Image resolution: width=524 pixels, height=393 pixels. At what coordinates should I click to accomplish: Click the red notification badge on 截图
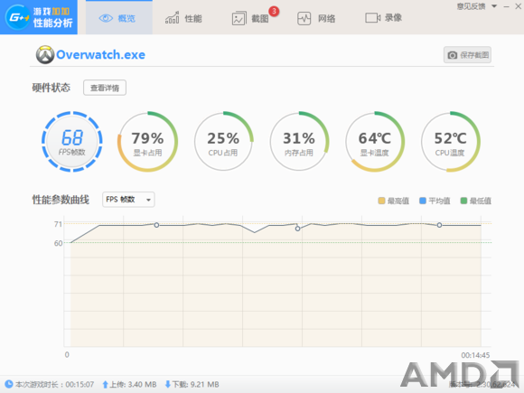pyautogui.click(x=274, y=11)
